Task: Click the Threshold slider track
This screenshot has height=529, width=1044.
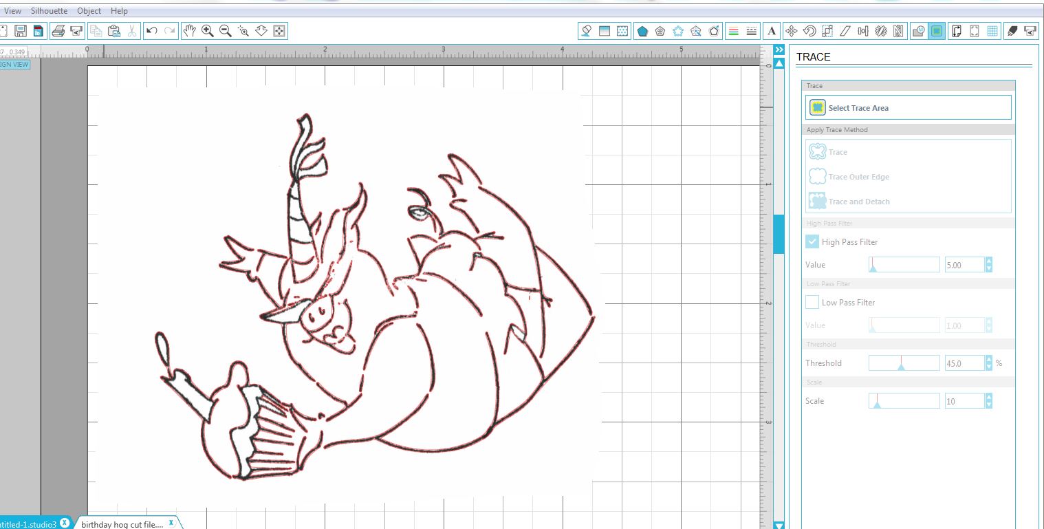Action: [x=904, y=363]
